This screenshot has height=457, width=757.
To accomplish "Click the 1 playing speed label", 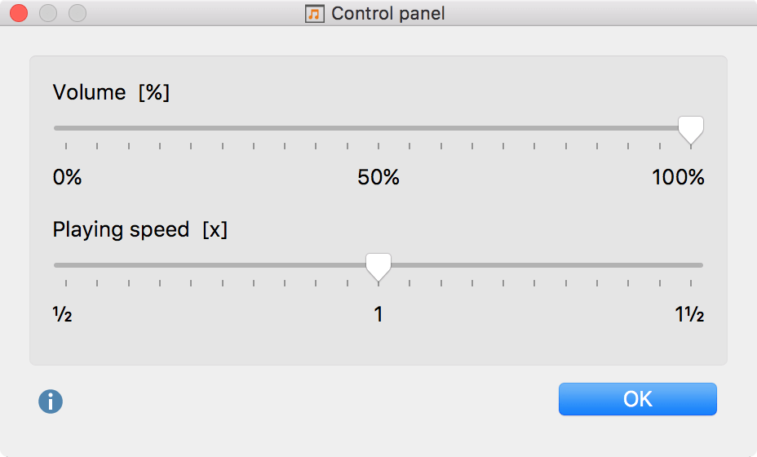I will 378,314.
